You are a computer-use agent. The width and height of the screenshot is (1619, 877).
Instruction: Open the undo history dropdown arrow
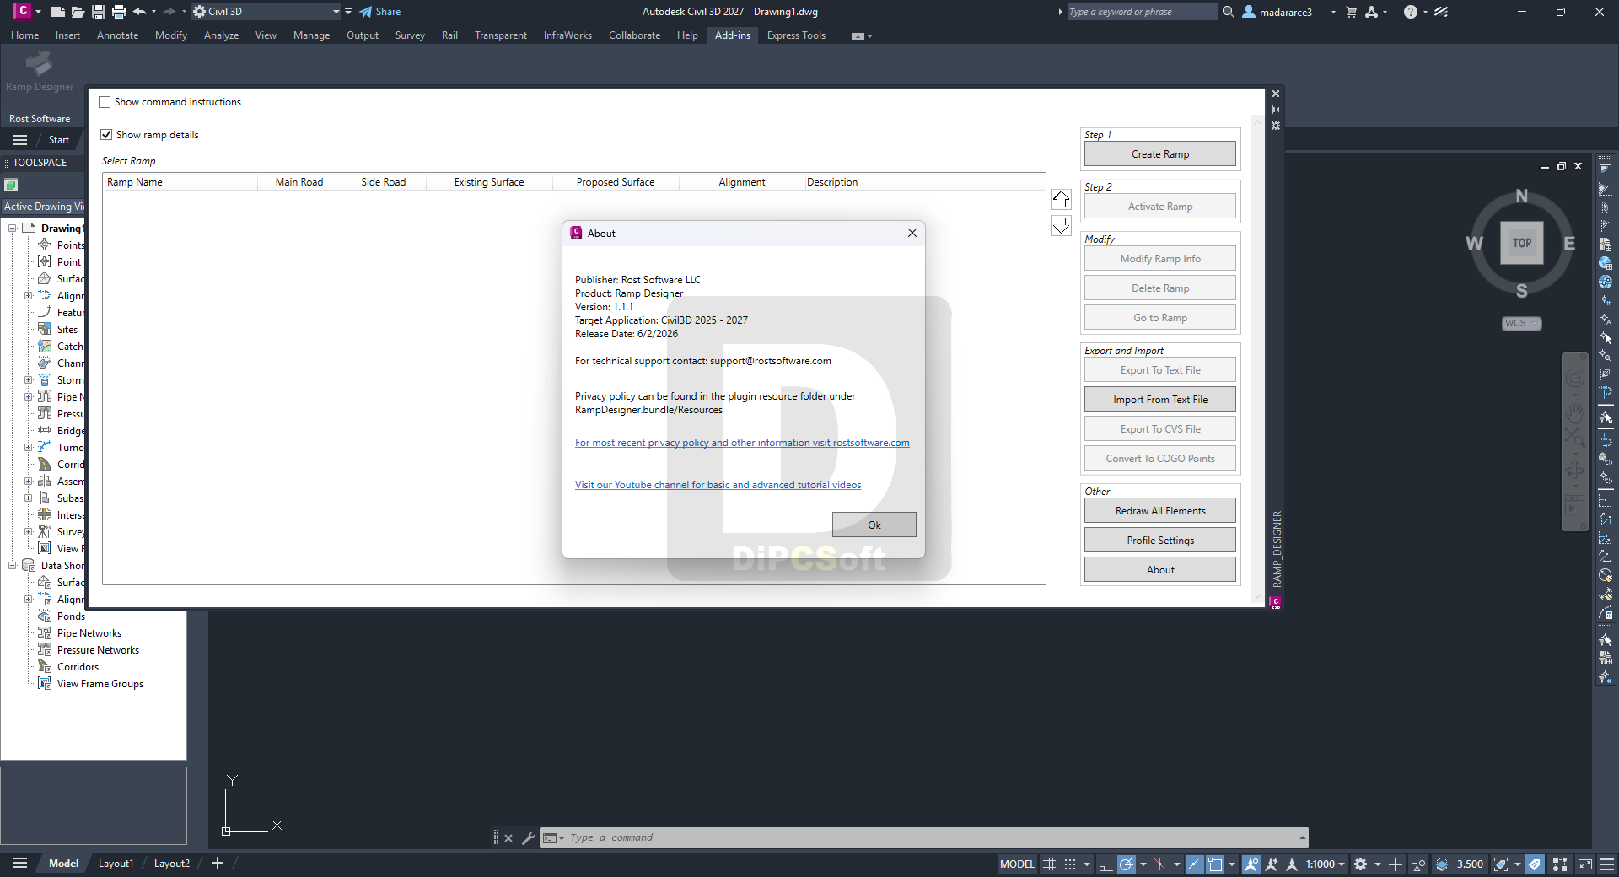tap(153, 12)
